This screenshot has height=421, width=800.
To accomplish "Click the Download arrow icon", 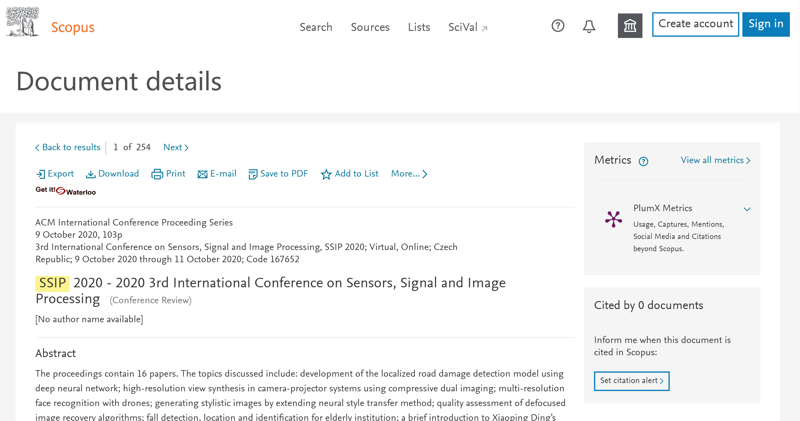I will click(x=90, y=174).
